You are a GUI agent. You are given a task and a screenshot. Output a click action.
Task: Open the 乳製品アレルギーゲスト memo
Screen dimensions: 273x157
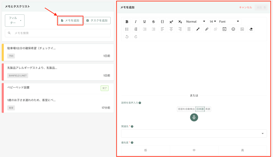tap(58, 72)
